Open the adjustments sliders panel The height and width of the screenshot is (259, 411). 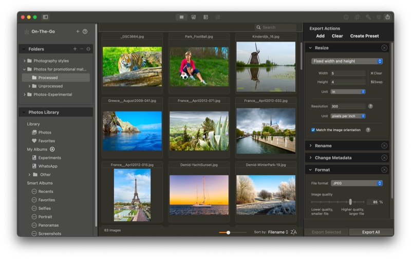click(x=379, y=17)
